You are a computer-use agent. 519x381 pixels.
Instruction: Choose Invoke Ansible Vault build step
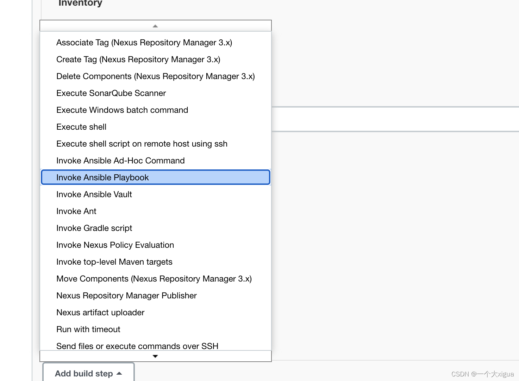[94, 194]
